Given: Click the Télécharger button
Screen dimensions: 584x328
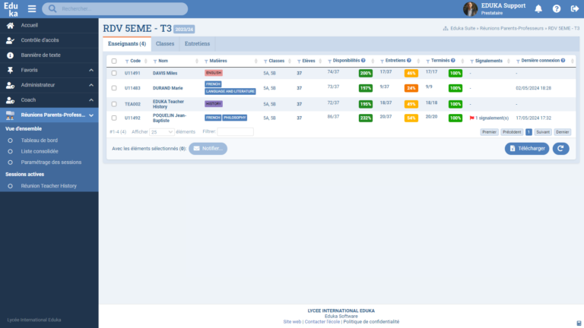Looking at the screenshot, I should click(526, 148).
